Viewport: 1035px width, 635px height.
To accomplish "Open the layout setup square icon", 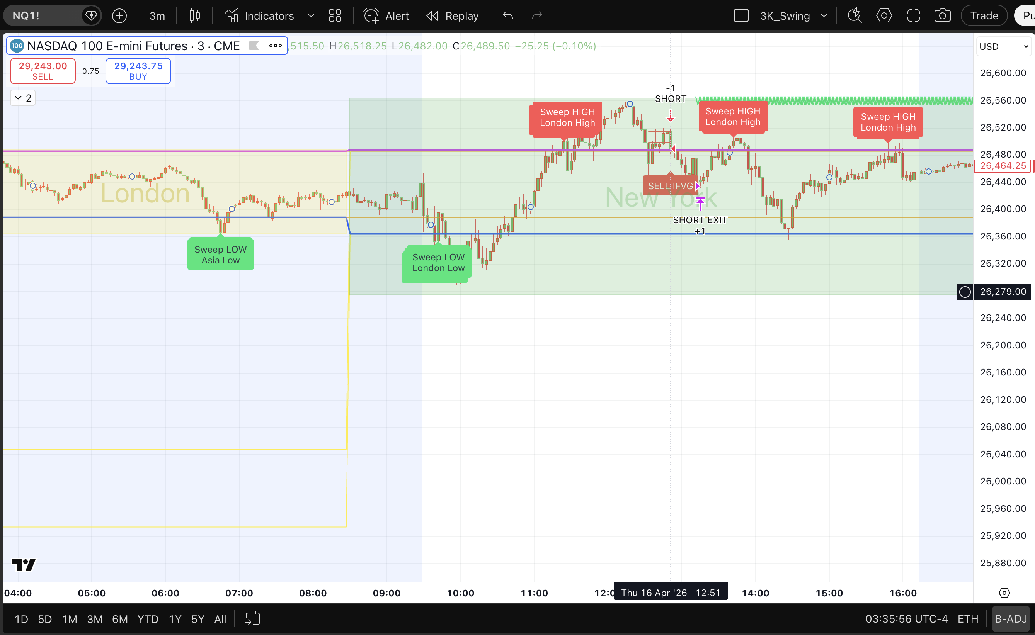I will click(741, 16).
